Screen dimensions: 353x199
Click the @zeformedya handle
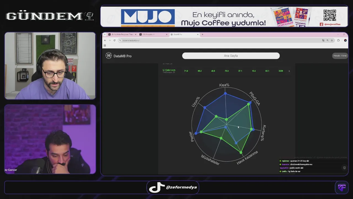pos(181,187)
